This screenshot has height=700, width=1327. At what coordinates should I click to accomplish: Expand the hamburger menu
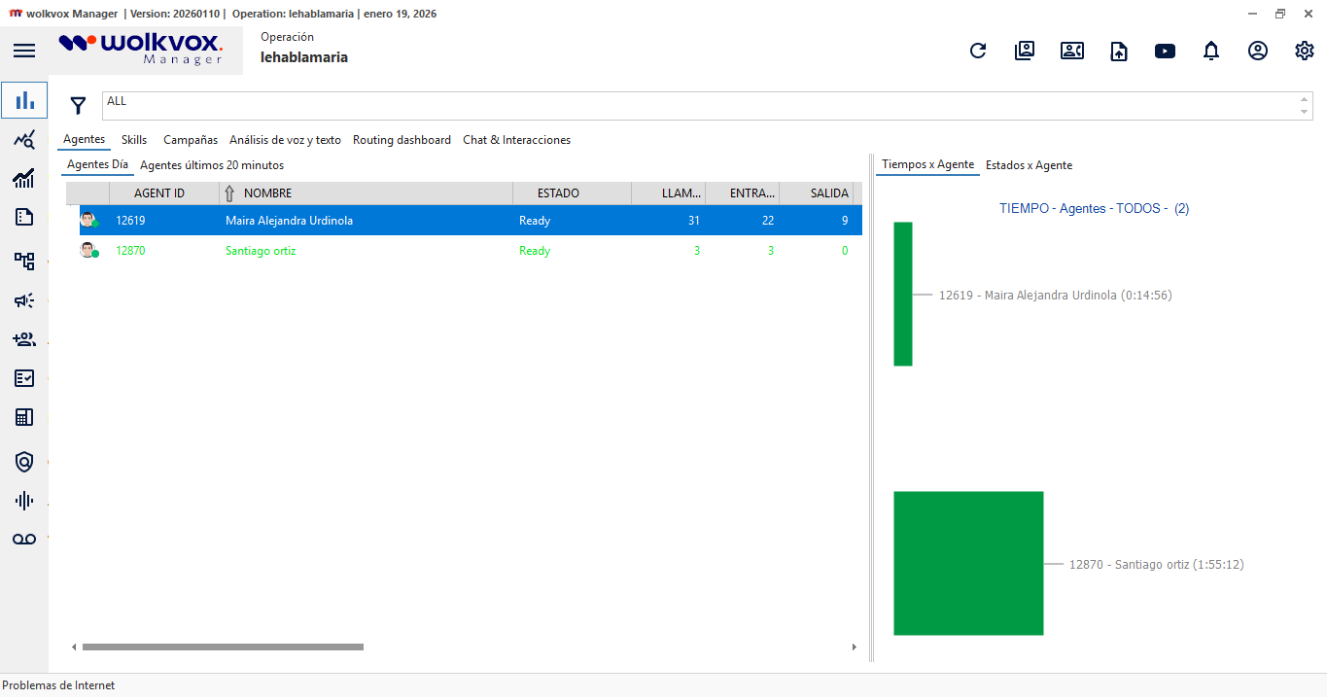pyautogui.click(x=24, y=52)
